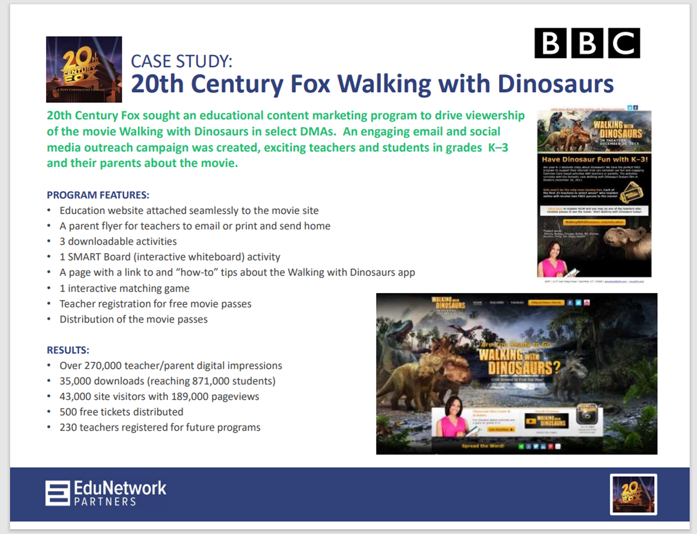The width and height of the screenshot is (697, 534).
Task: Click the 'CASE STUDY:' label
Action: 181,61
